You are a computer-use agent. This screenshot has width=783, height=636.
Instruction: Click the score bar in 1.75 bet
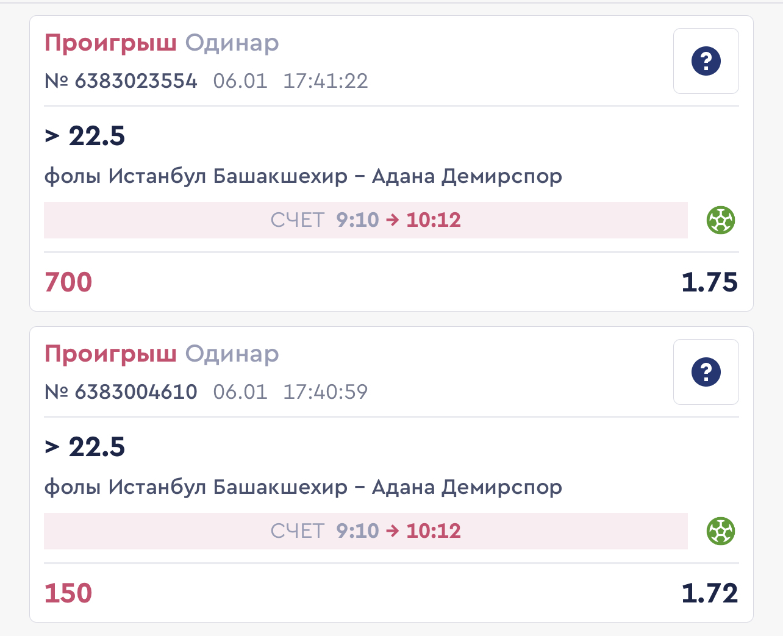pos(366,220)
